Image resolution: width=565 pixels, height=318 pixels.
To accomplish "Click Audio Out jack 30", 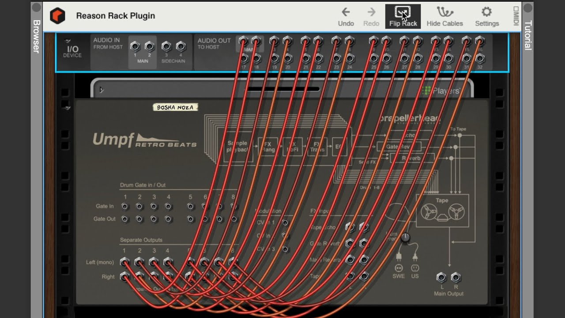I will pyautogui.click(x=448, y=59).
